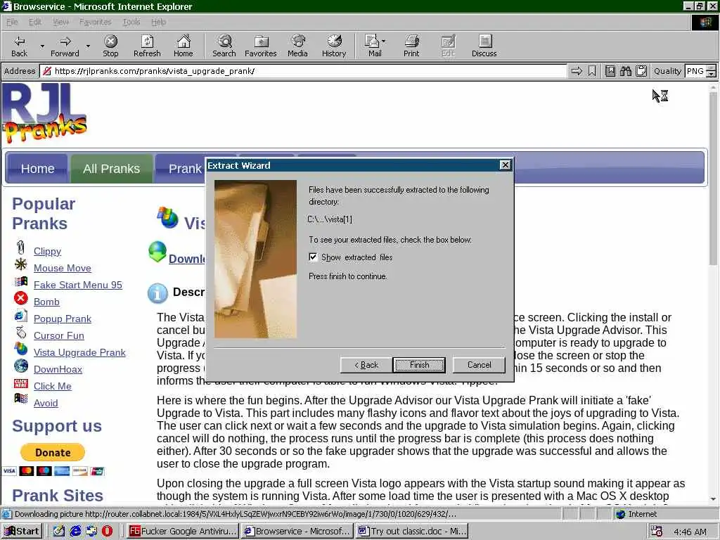Select the All Pranks navigation tab
This screenshot has height=540, width=720.
(x=111, y=169)
